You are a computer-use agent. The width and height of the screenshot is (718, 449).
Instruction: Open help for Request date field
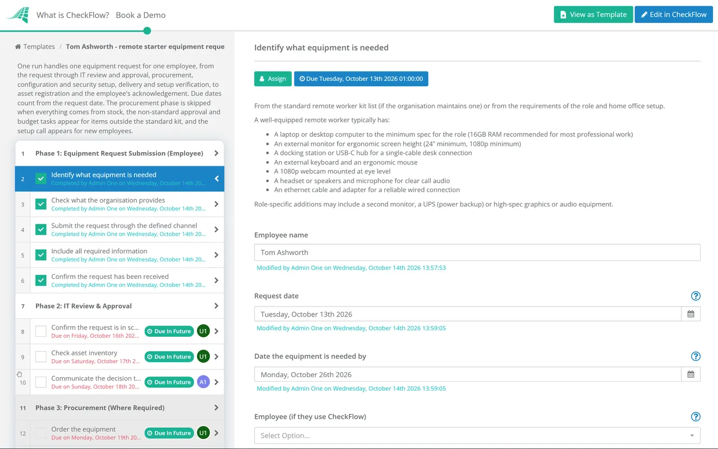click(696, 296)
